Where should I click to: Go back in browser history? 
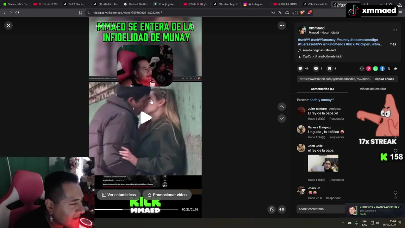point(4,13)
